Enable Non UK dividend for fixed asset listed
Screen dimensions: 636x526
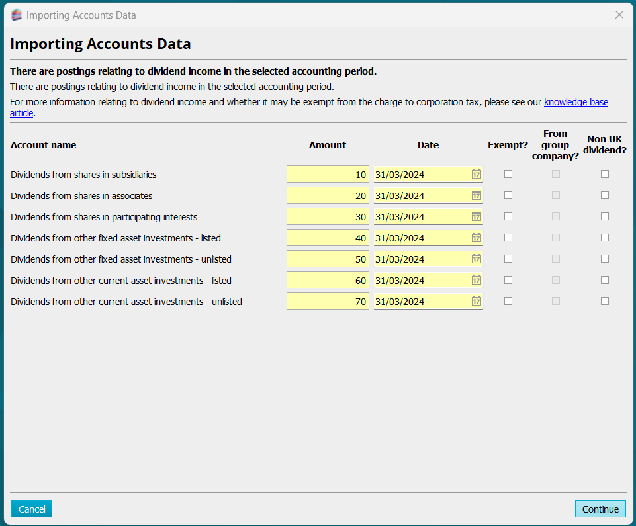(x=605, y=238)
